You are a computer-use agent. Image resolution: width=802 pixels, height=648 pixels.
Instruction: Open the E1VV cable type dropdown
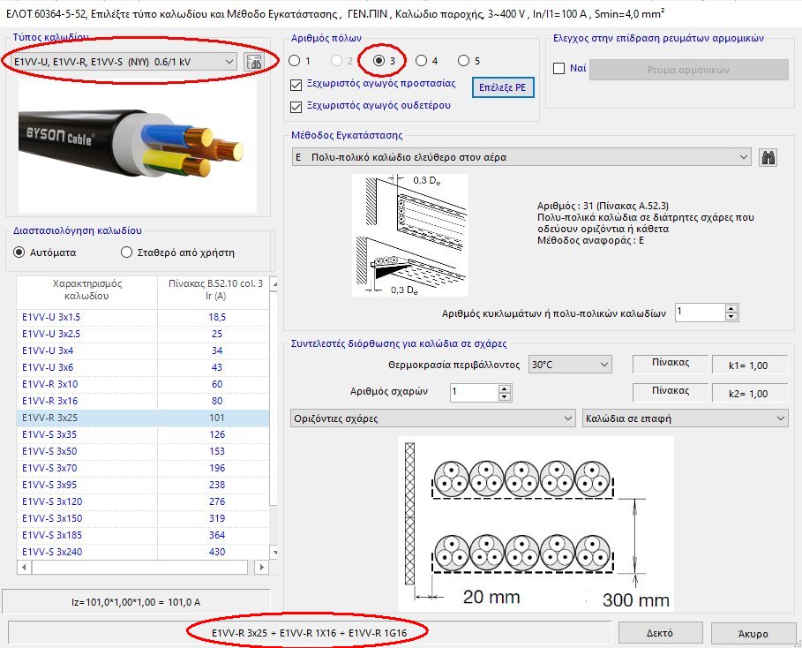click(124, 62)
